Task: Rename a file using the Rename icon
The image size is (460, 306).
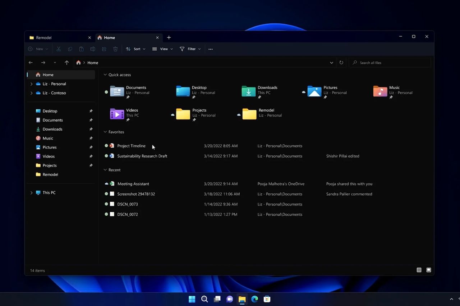Action: [92, 49]
